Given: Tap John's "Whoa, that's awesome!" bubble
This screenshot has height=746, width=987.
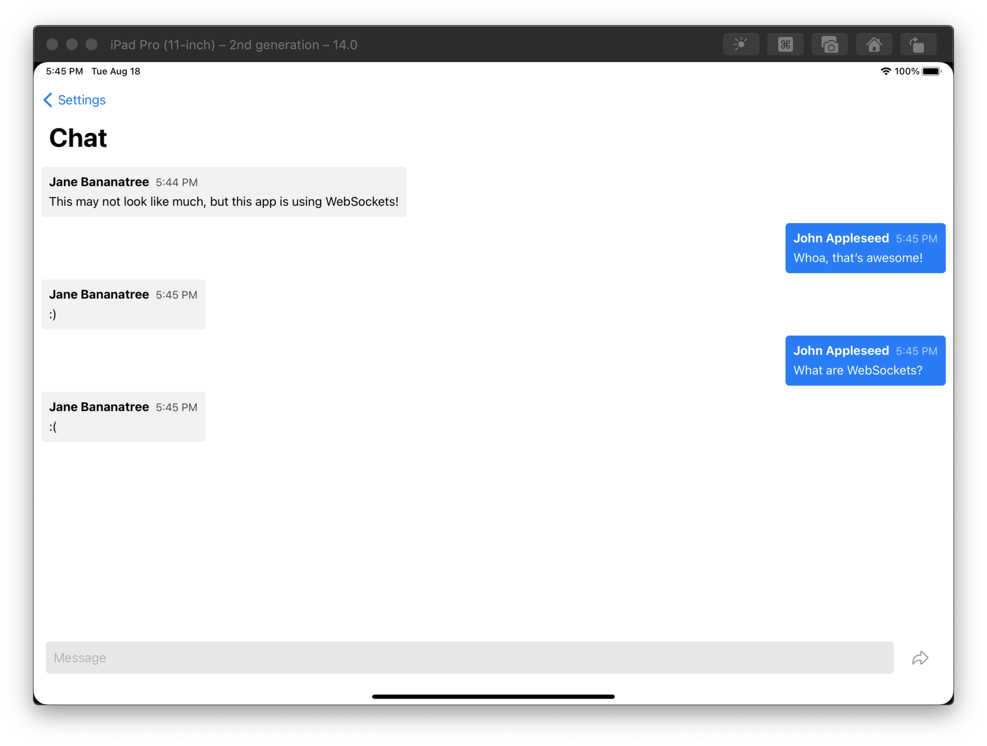Looking at the screenshot, I should point(865,248).
